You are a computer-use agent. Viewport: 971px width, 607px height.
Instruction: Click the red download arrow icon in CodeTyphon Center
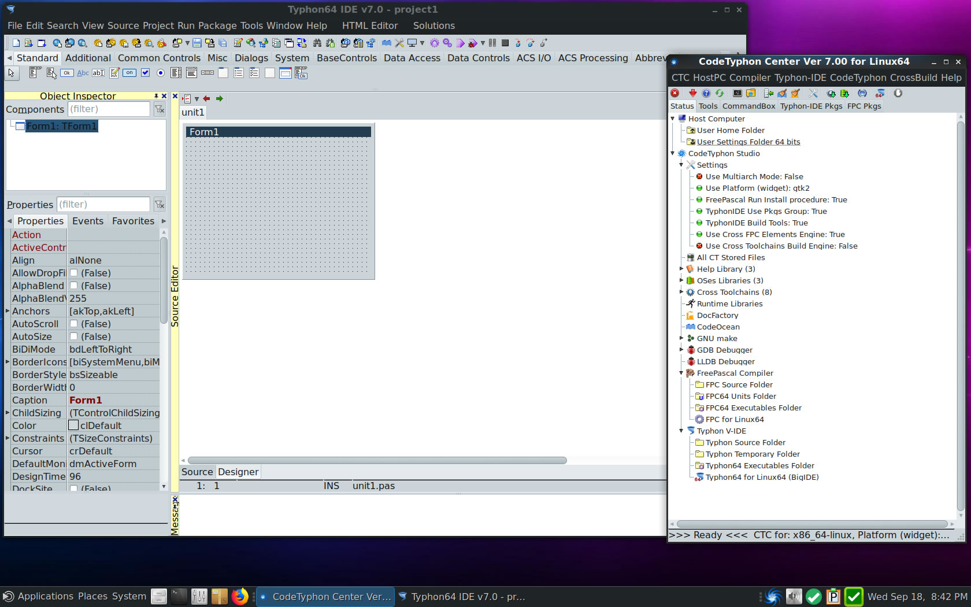tap(692, 93)
